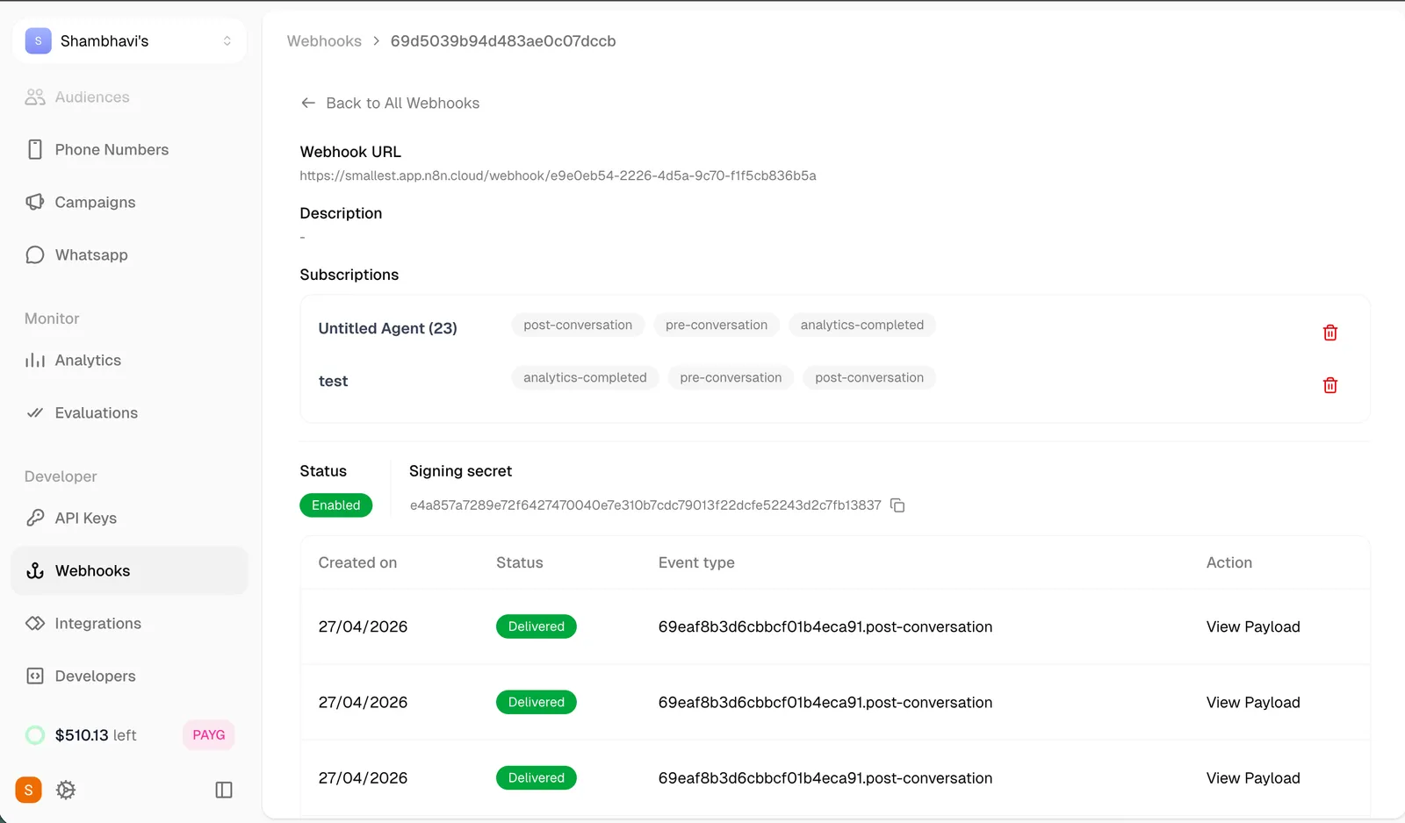Image resolution: width=1405 pixels, height=823 pixels.
Task: Delete the test subscription
Action: click(x=1330, y=385)
